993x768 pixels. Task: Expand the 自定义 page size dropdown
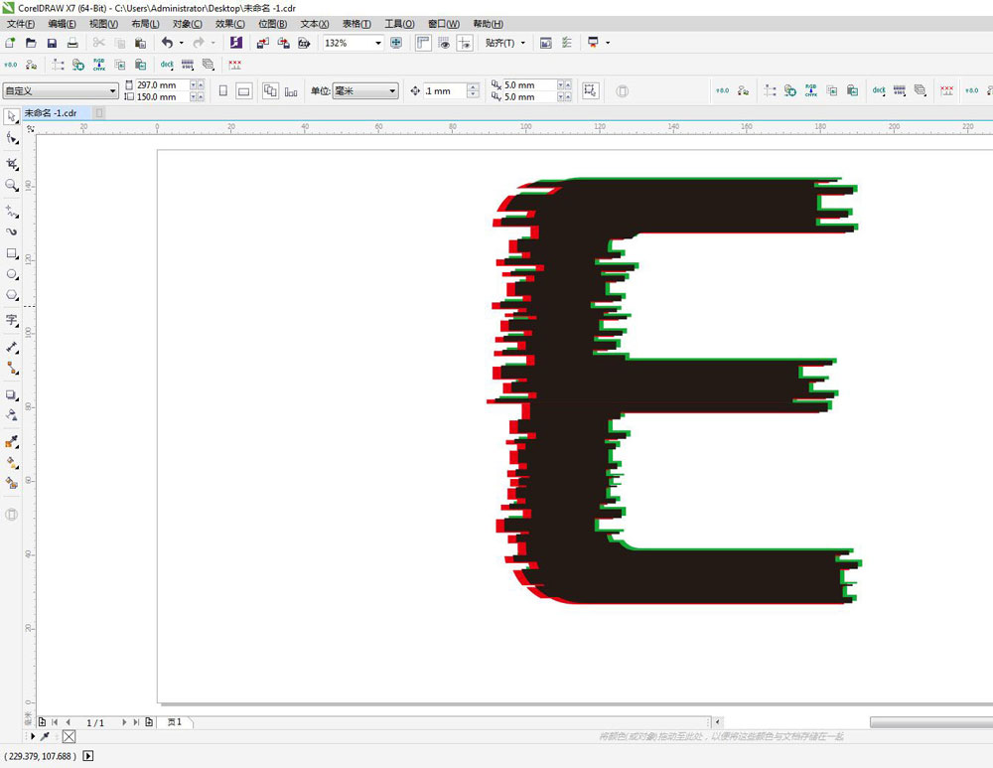click(x=112, y=91)
